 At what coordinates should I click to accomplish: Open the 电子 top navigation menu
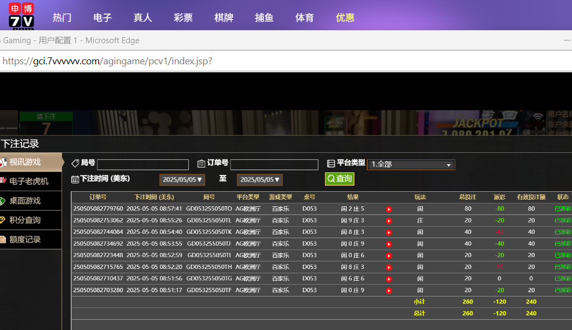point(103,17)
